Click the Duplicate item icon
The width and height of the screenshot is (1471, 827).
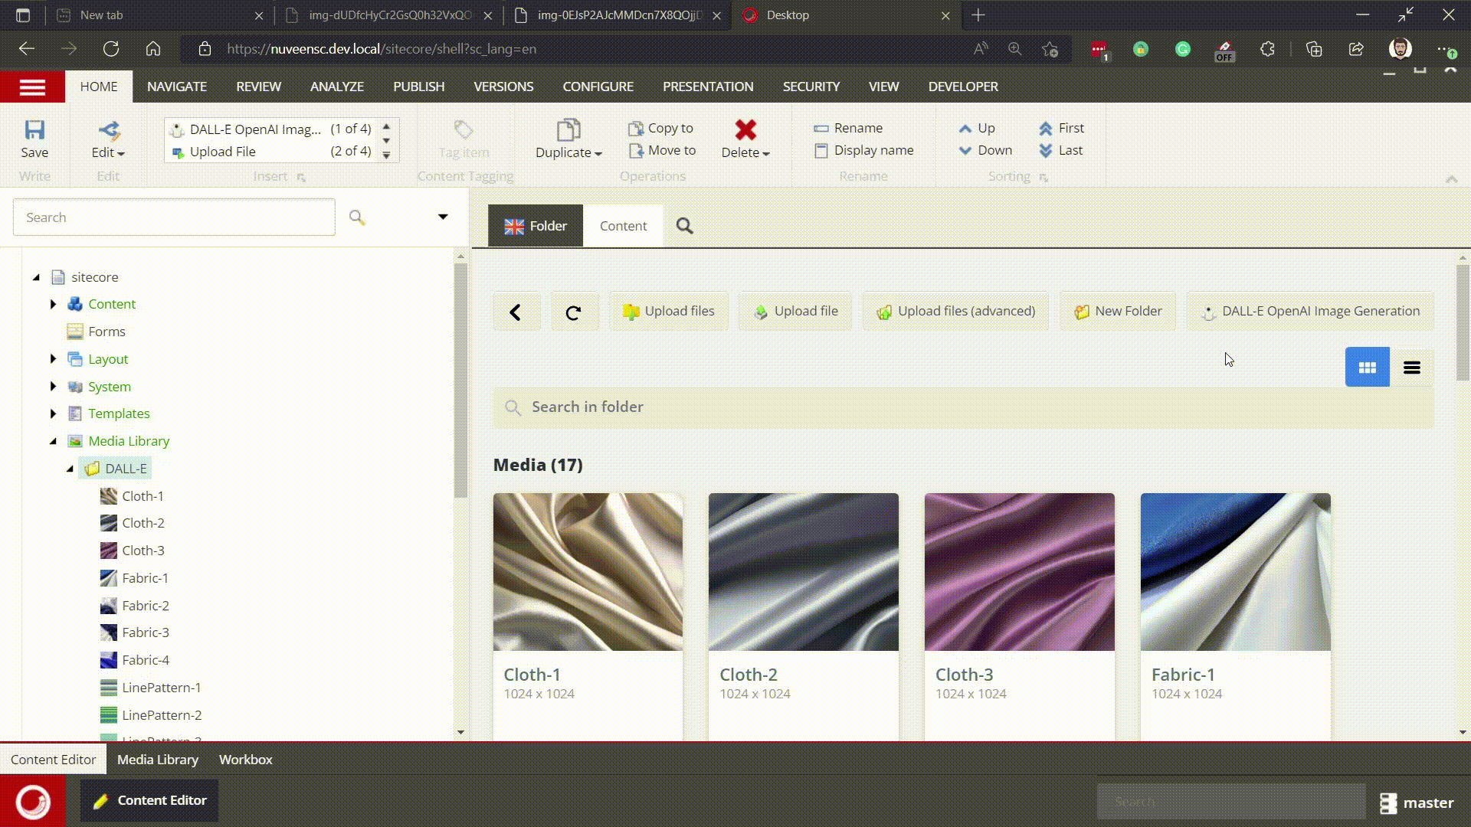coord(568,130)
